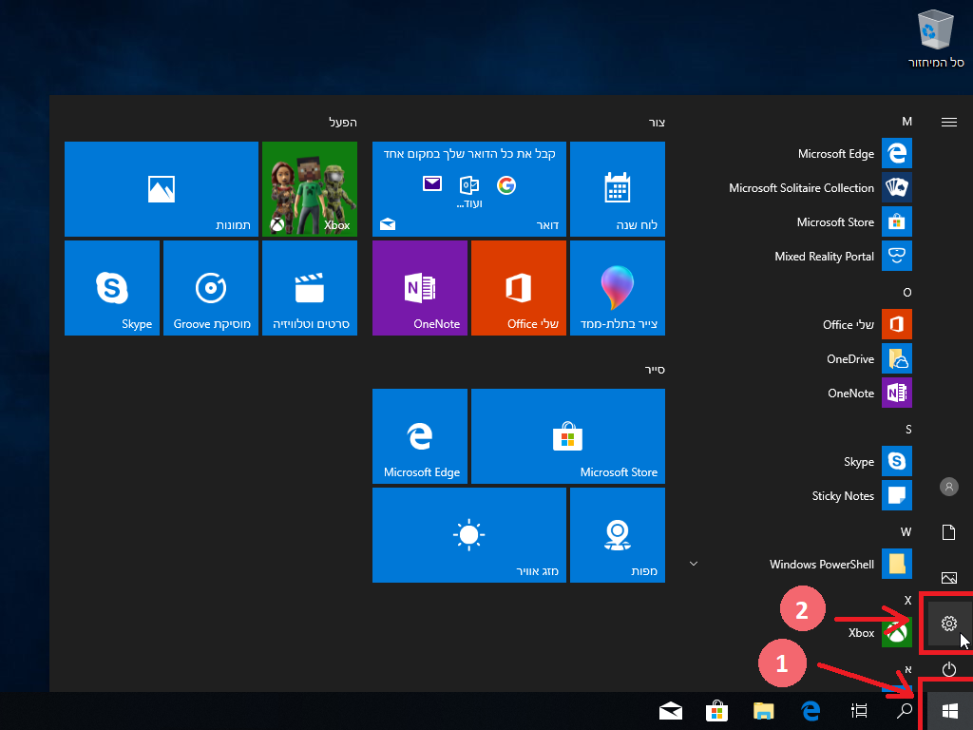
Task: Open Settings using the gear icon
Action: (949, 624)
